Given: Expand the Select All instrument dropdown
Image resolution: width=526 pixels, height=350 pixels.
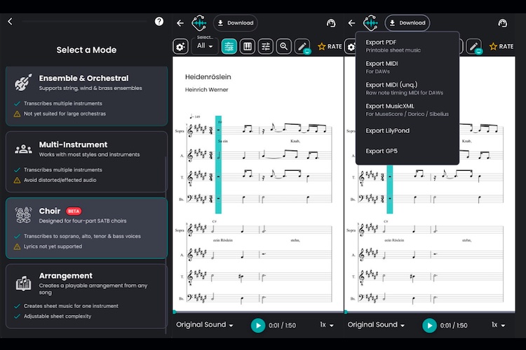Looking at the screenshot, I should click(x=205, y=46).
